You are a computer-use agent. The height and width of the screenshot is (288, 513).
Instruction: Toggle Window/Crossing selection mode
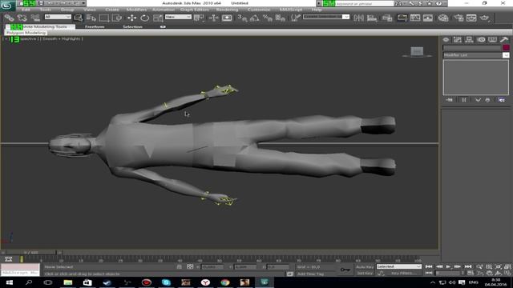point(117,18)
